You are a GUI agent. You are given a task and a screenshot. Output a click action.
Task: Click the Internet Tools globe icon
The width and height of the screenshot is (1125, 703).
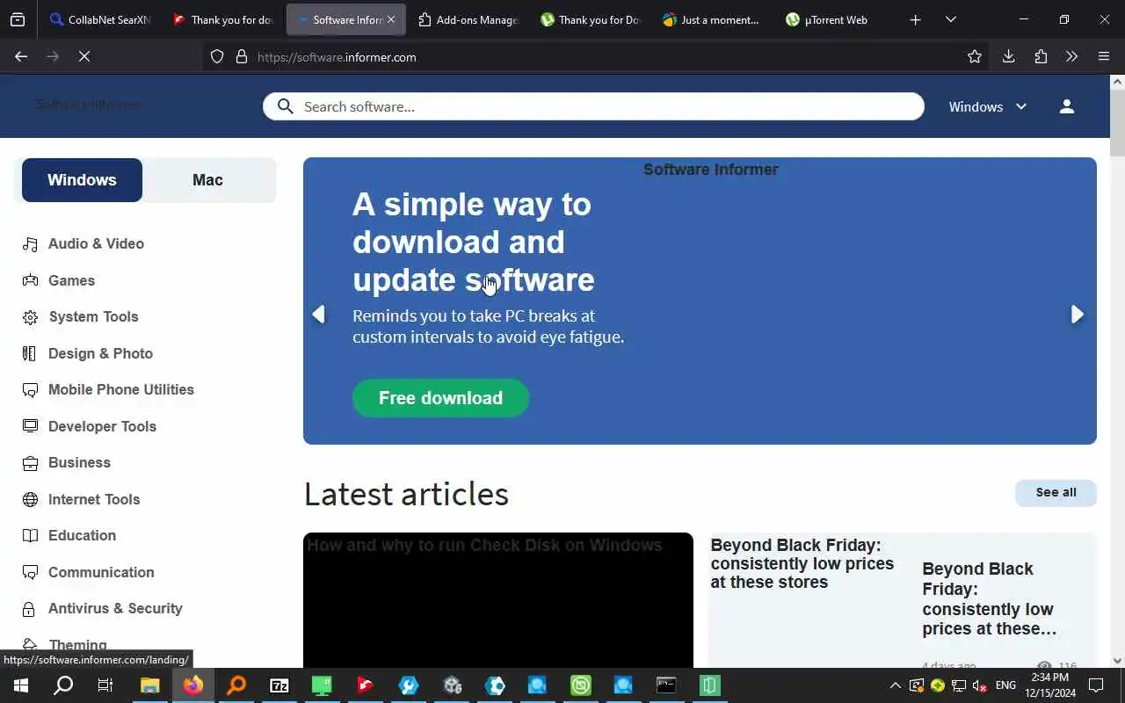pos(30,499)
